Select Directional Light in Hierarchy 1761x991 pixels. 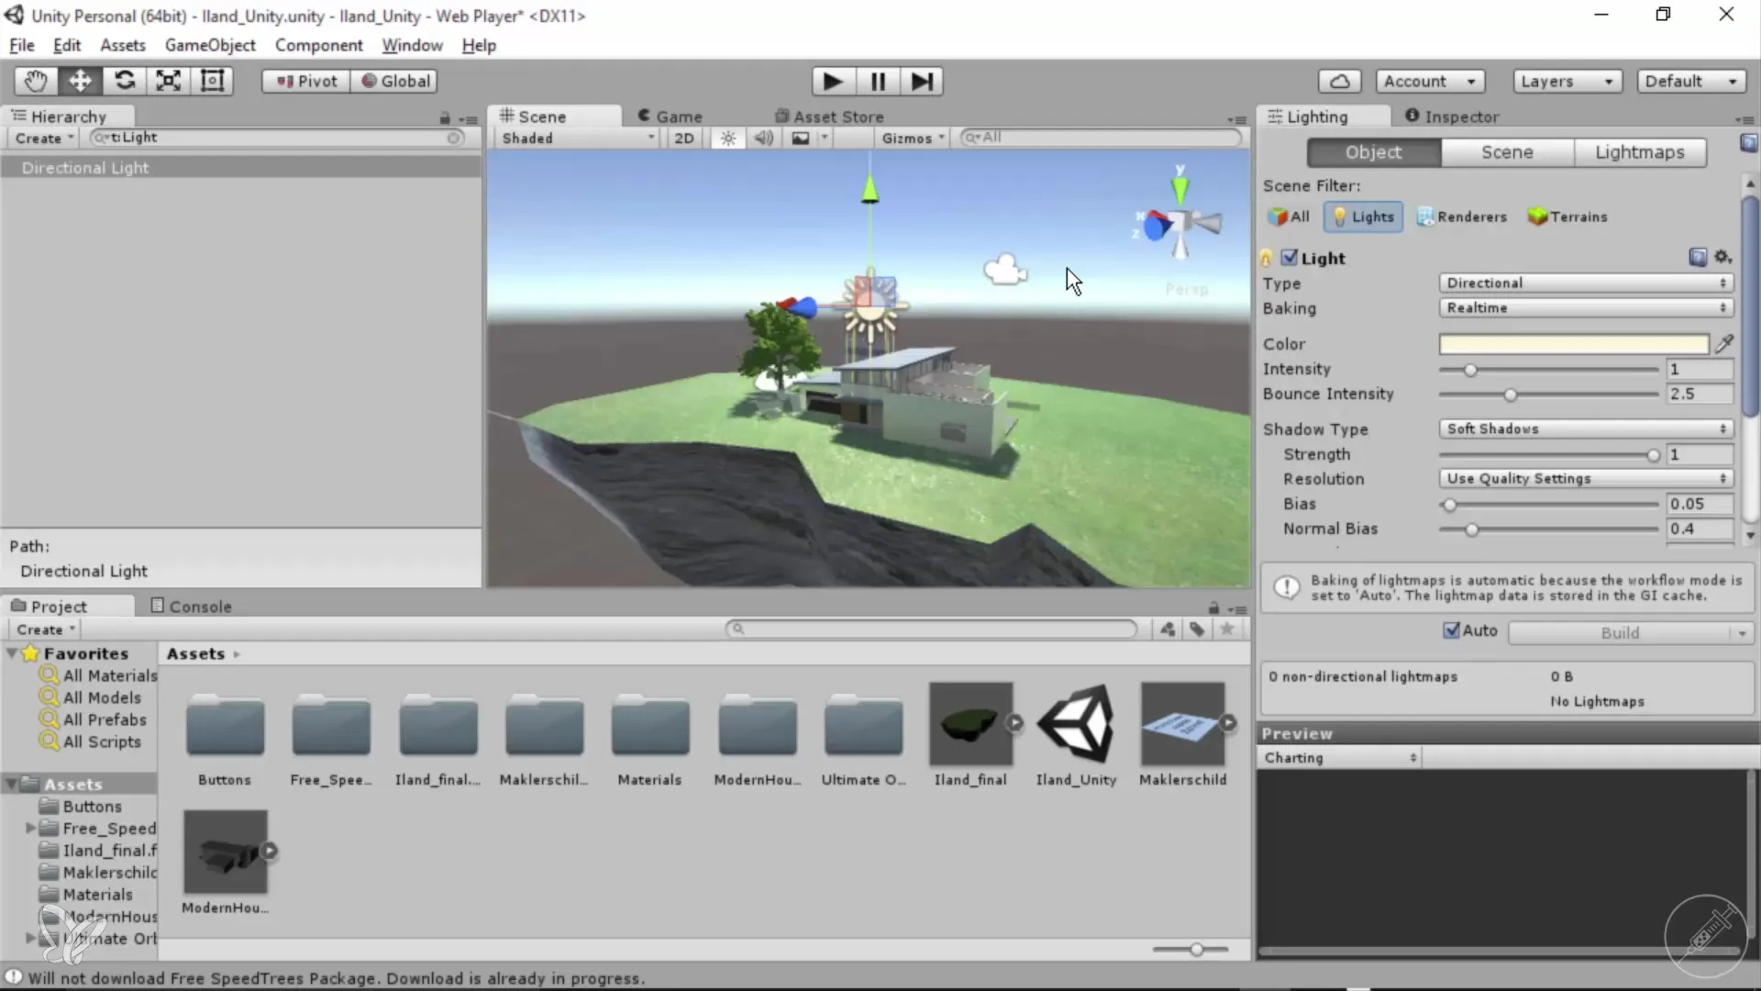[x=240, y=168]
